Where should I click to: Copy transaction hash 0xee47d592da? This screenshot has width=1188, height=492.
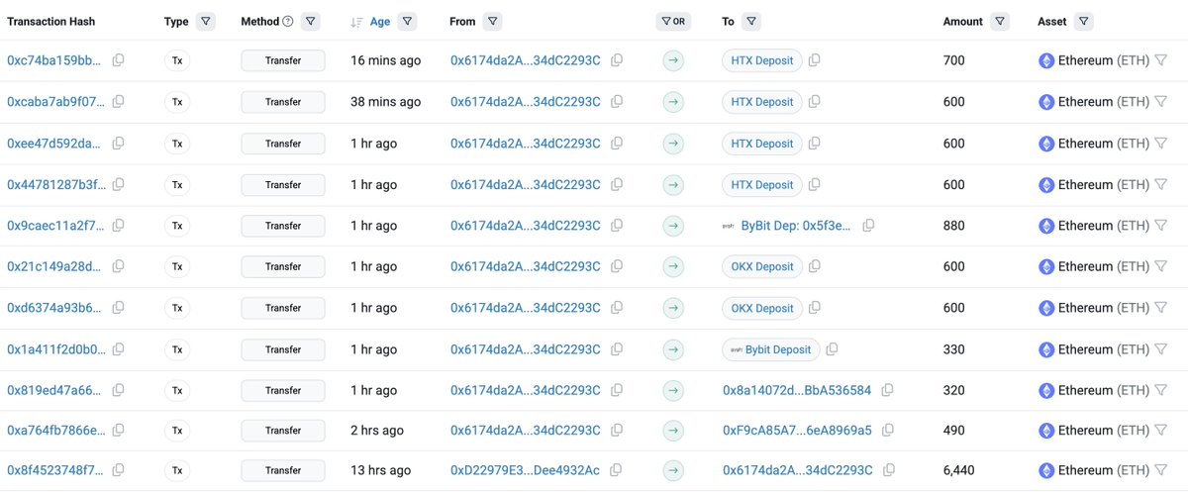pos(118,144)
